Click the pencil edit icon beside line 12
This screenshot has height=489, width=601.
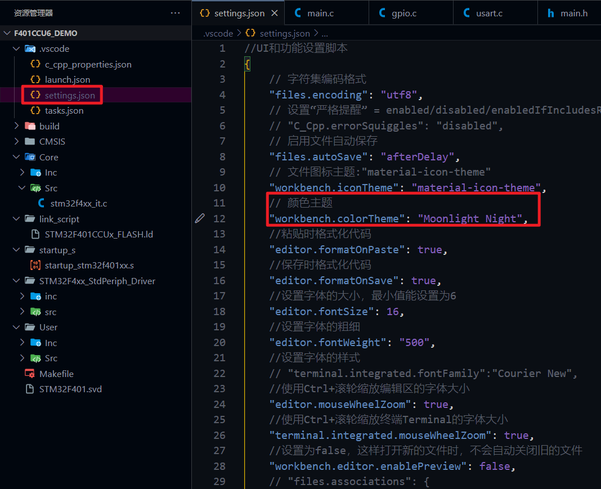point(200,218)
